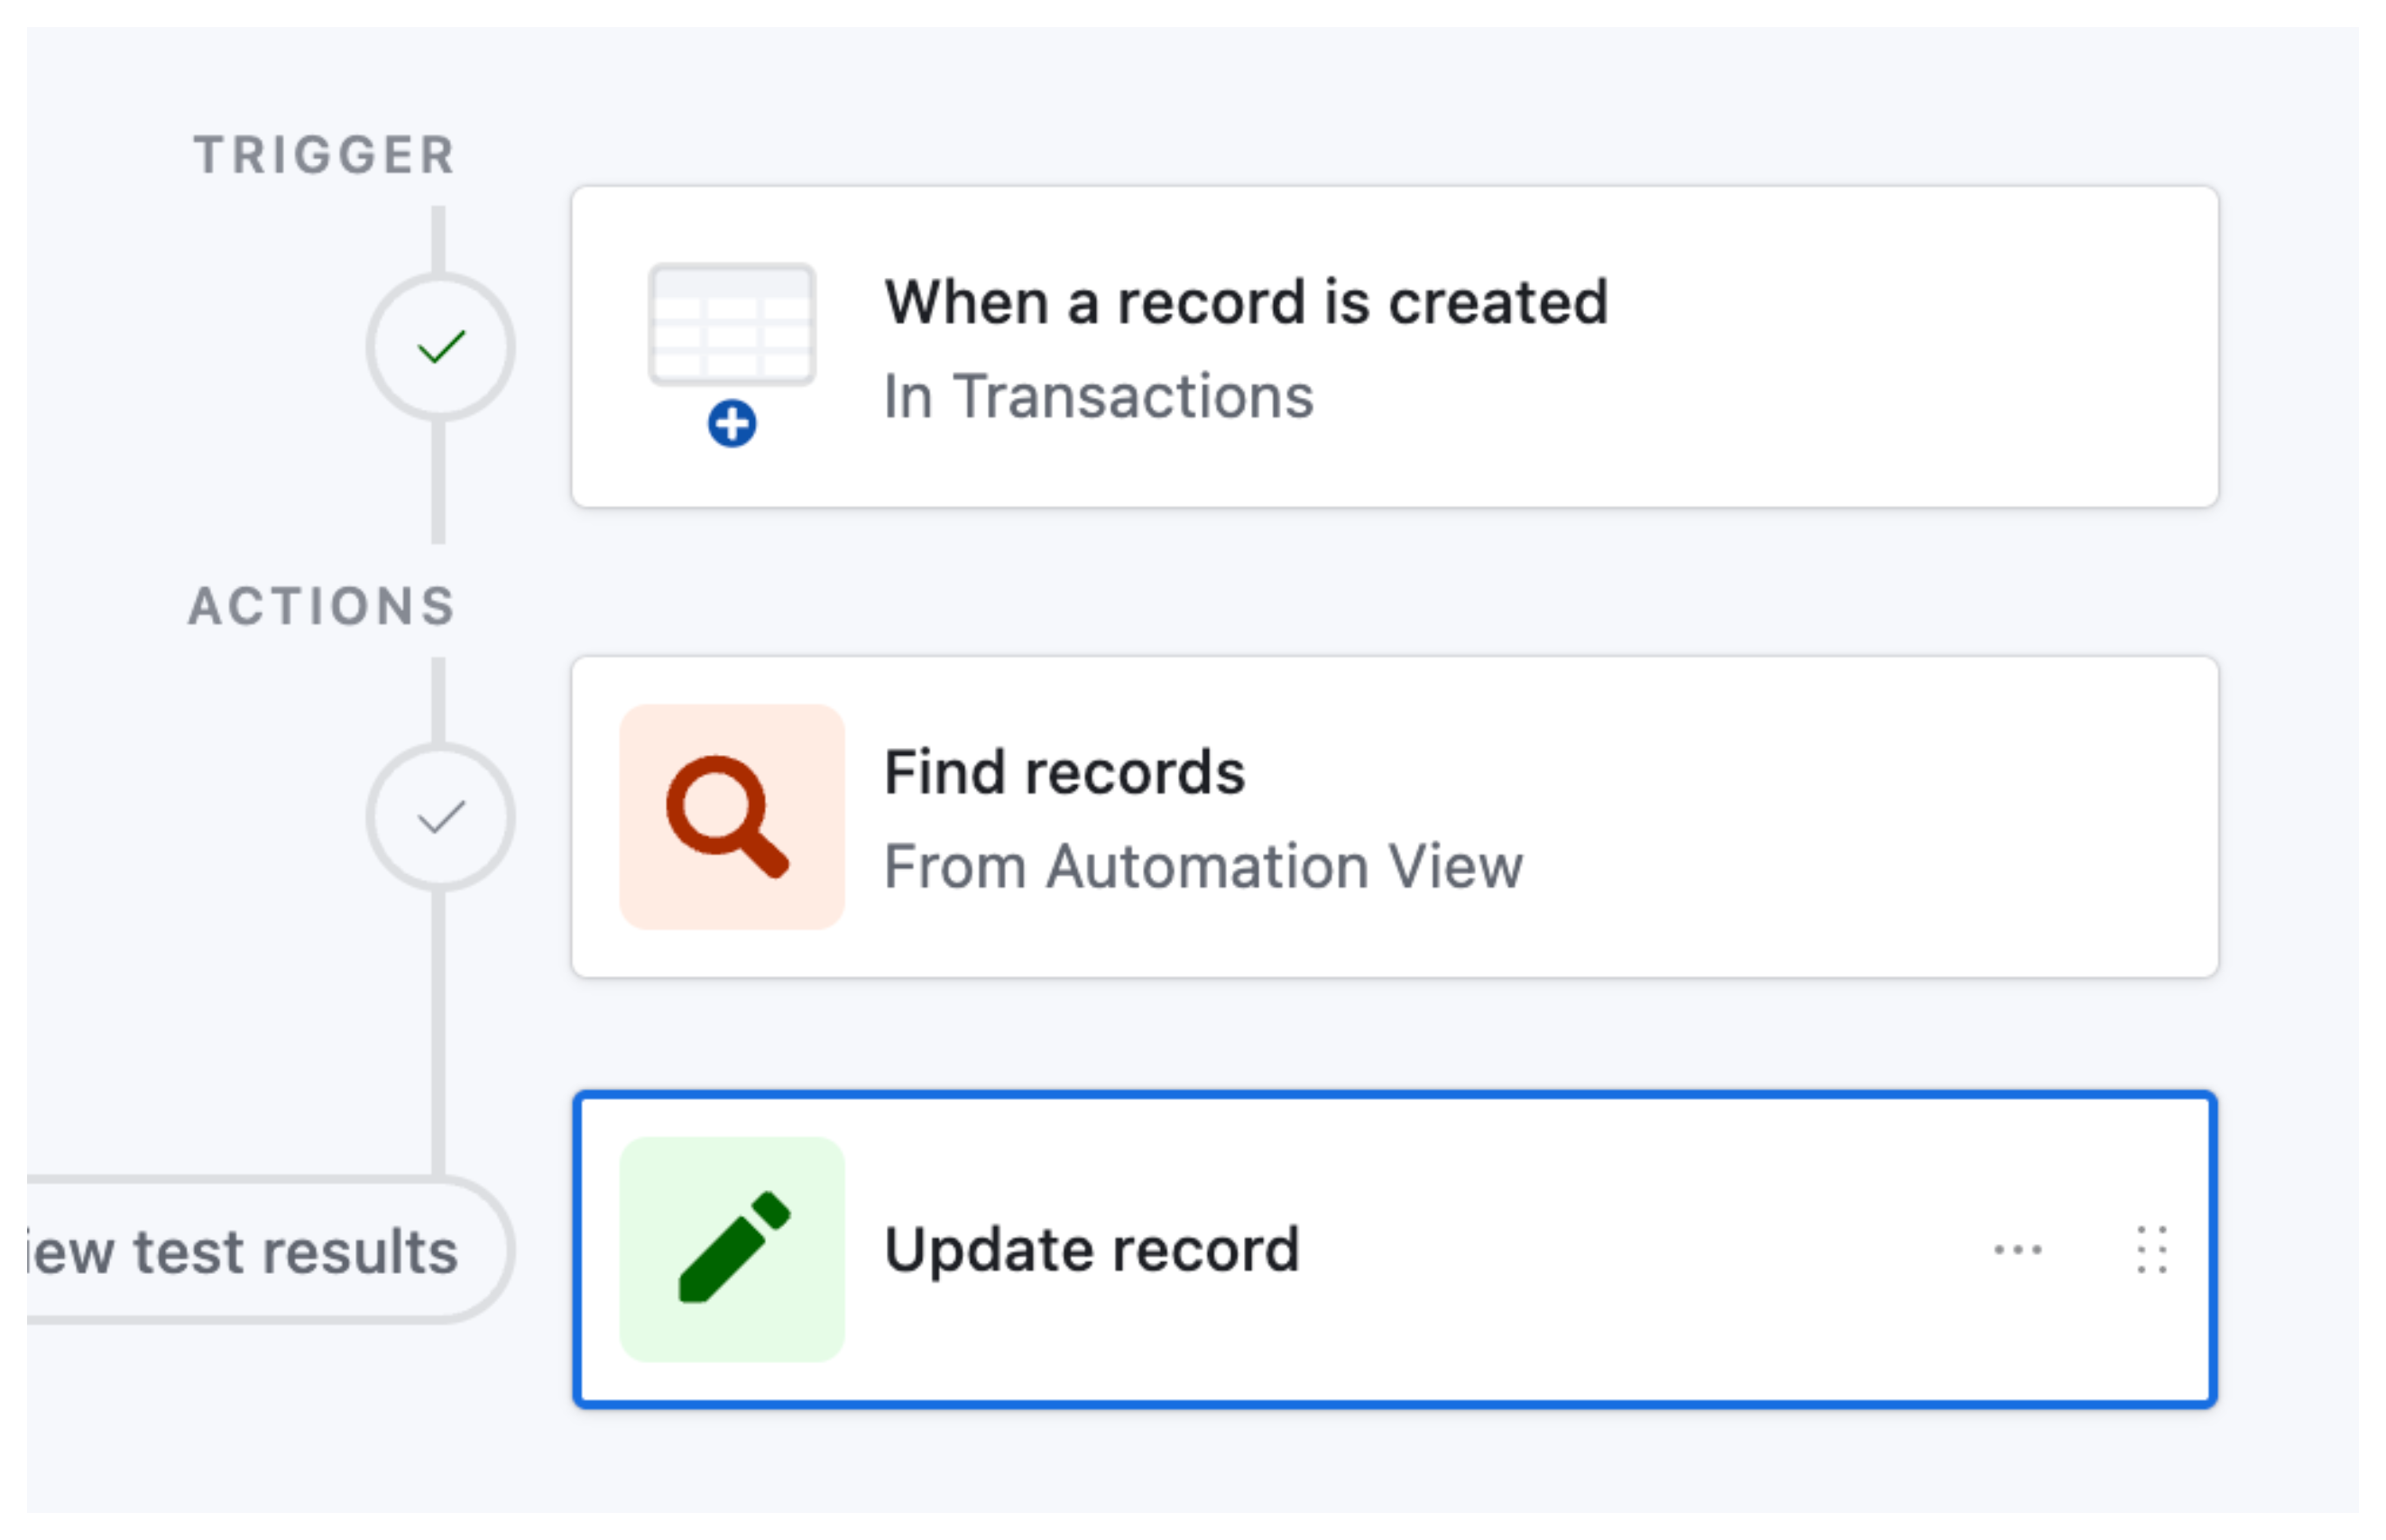Screen dimensions: 2386x1540
Task: Click the In Transactions trigger subtitle
Action: 1099,398
